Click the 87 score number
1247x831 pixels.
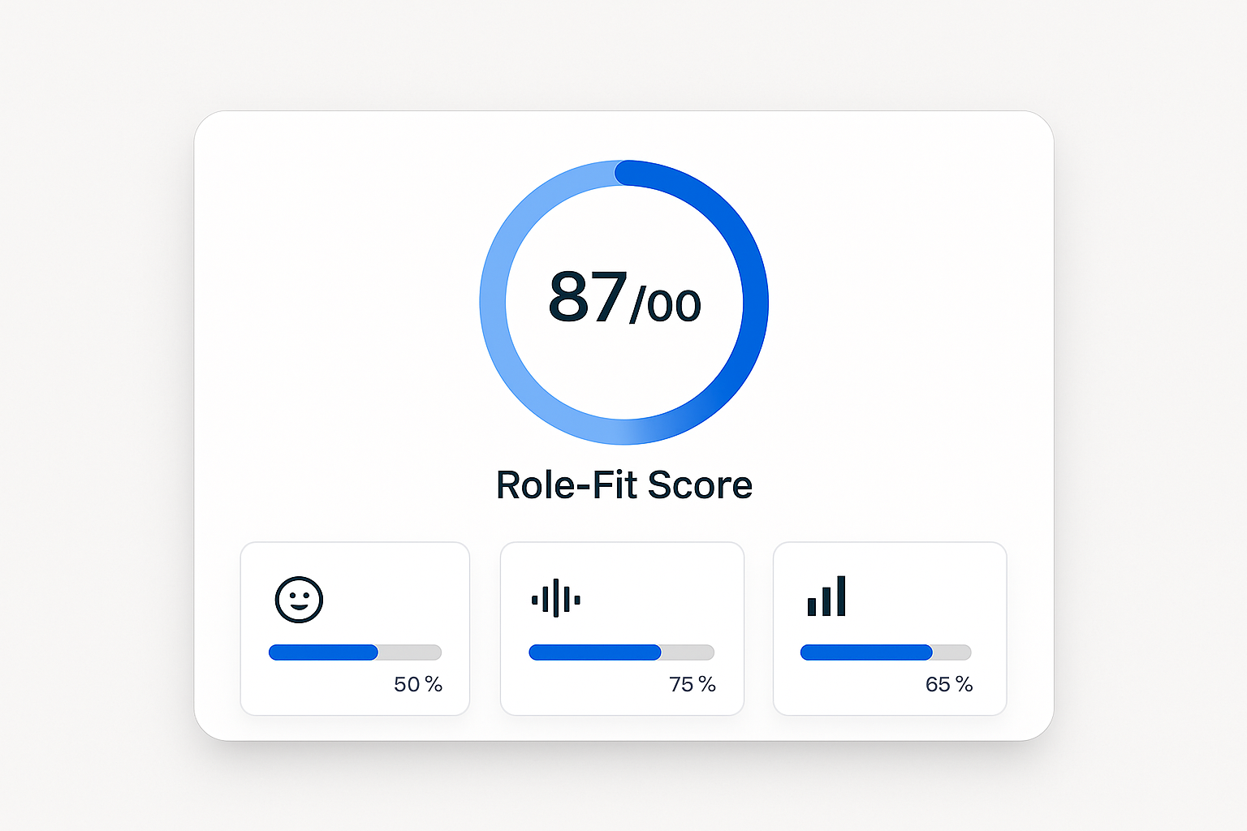pos(588,297)
